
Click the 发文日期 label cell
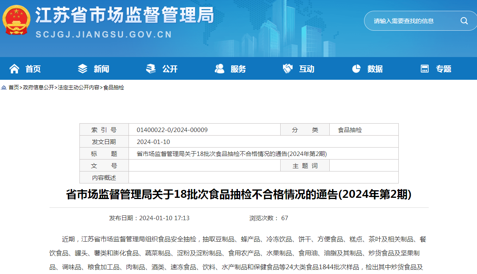[x=104, y=142]
